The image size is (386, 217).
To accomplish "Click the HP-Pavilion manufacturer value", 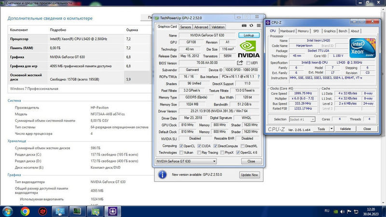I will coord(99,108).
